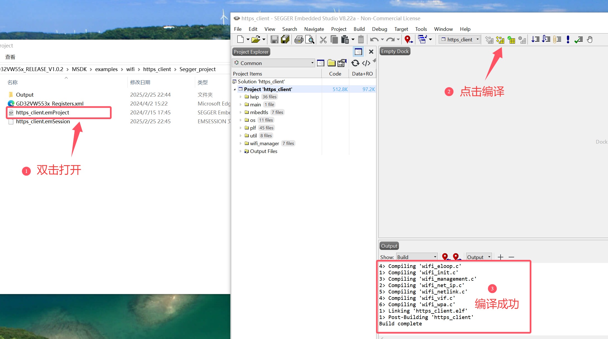
Task: Click the Build (yellow blocks) toolbar icon
Action: click(500, 40)
